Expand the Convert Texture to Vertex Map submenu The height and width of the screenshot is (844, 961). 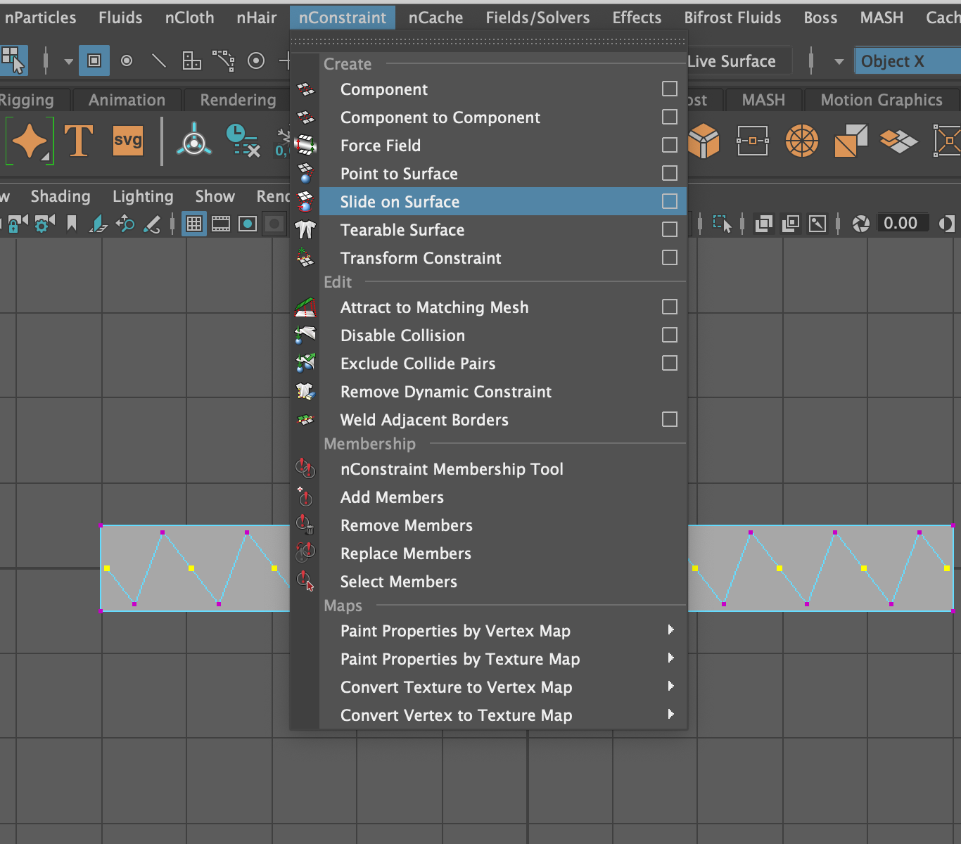click(670, 686)
